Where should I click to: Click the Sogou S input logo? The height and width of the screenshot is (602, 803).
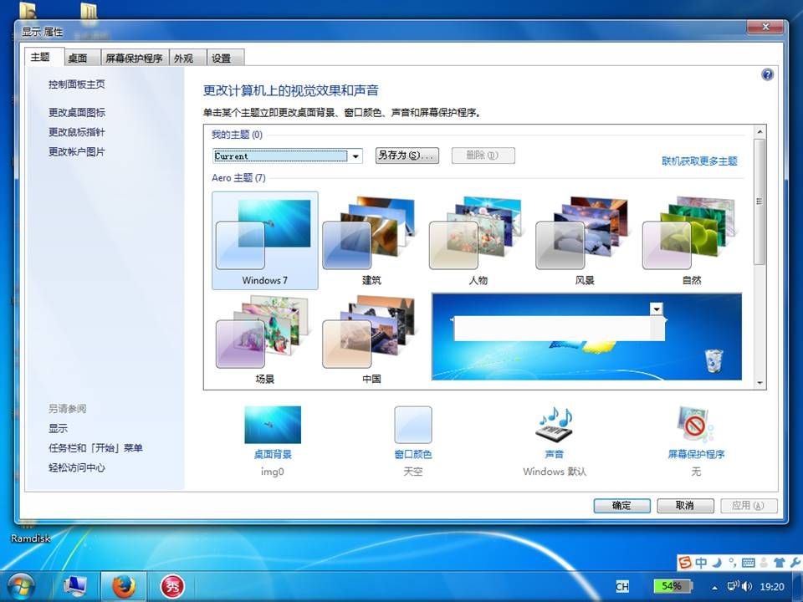685,563
